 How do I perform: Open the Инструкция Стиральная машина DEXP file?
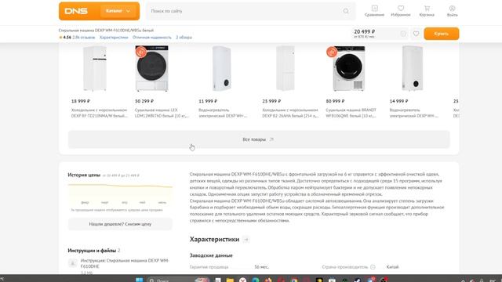pyautogui.click(x=125, y=263)
